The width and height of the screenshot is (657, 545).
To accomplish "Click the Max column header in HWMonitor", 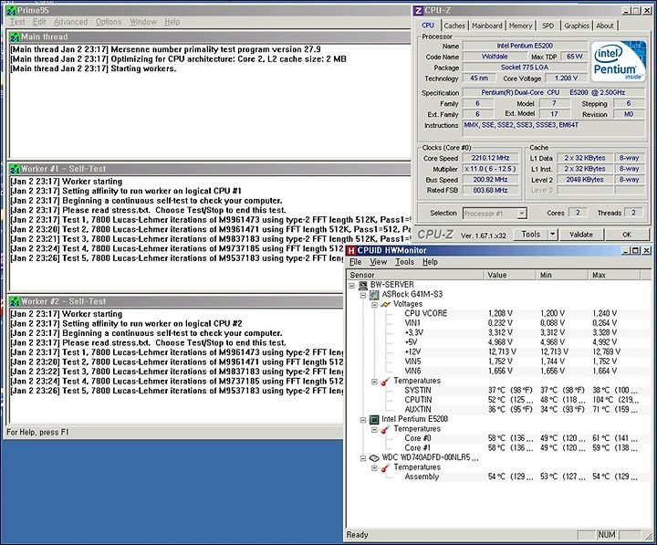I will pos(614,275).
